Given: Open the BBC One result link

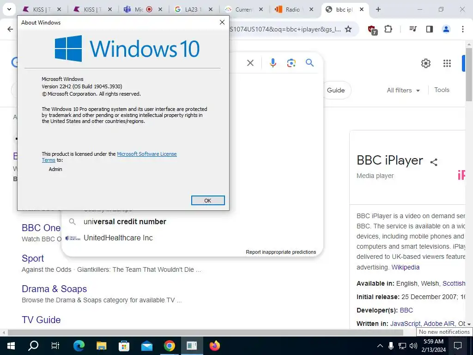Looking at the screenshot, I should click(41, 227).
